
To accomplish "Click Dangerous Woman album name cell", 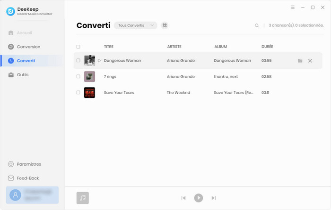I will [x=233, y=61].
